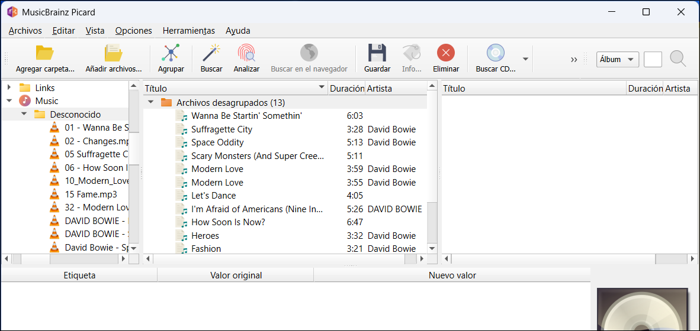Collapse the Desconocido folder node
Screen dimensions: 700x331
(24, 114)
